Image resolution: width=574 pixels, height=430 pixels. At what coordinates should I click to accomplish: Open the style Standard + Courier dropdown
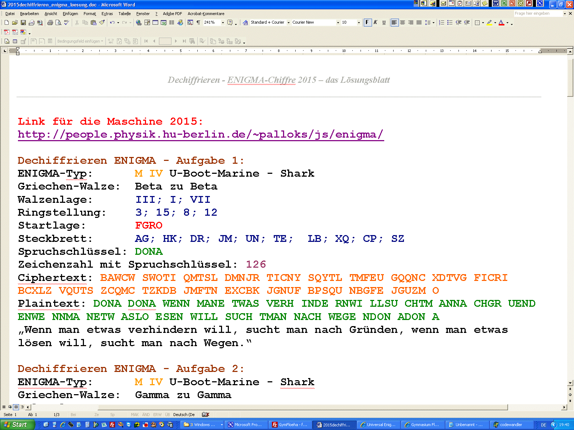288,23
